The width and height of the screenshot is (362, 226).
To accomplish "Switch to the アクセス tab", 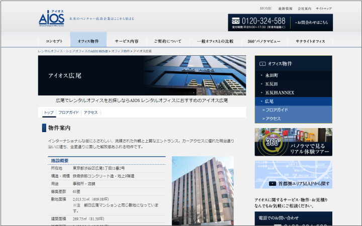I will pyautogui.click(x=90, y=112).
